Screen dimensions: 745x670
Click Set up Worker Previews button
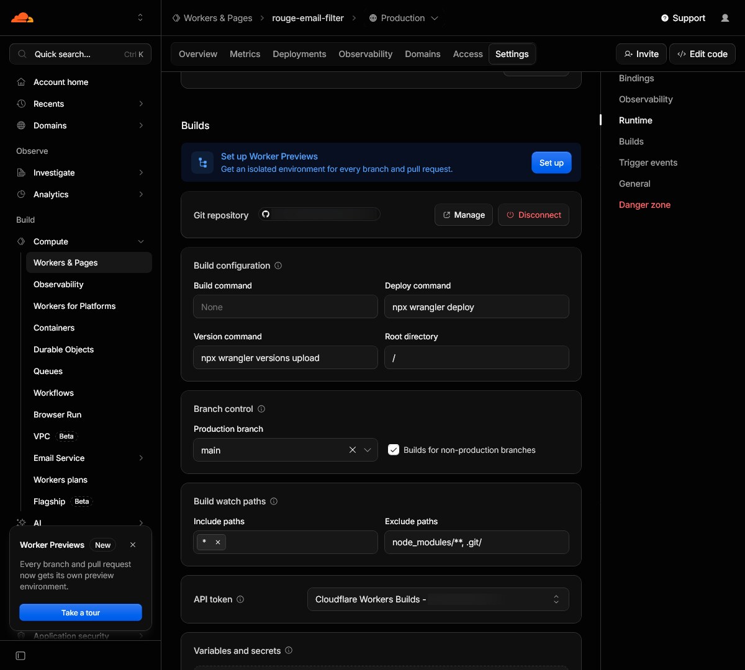pos(551,163)
